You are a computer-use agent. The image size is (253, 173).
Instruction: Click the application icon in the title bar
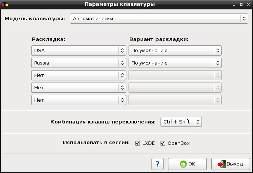5,5
